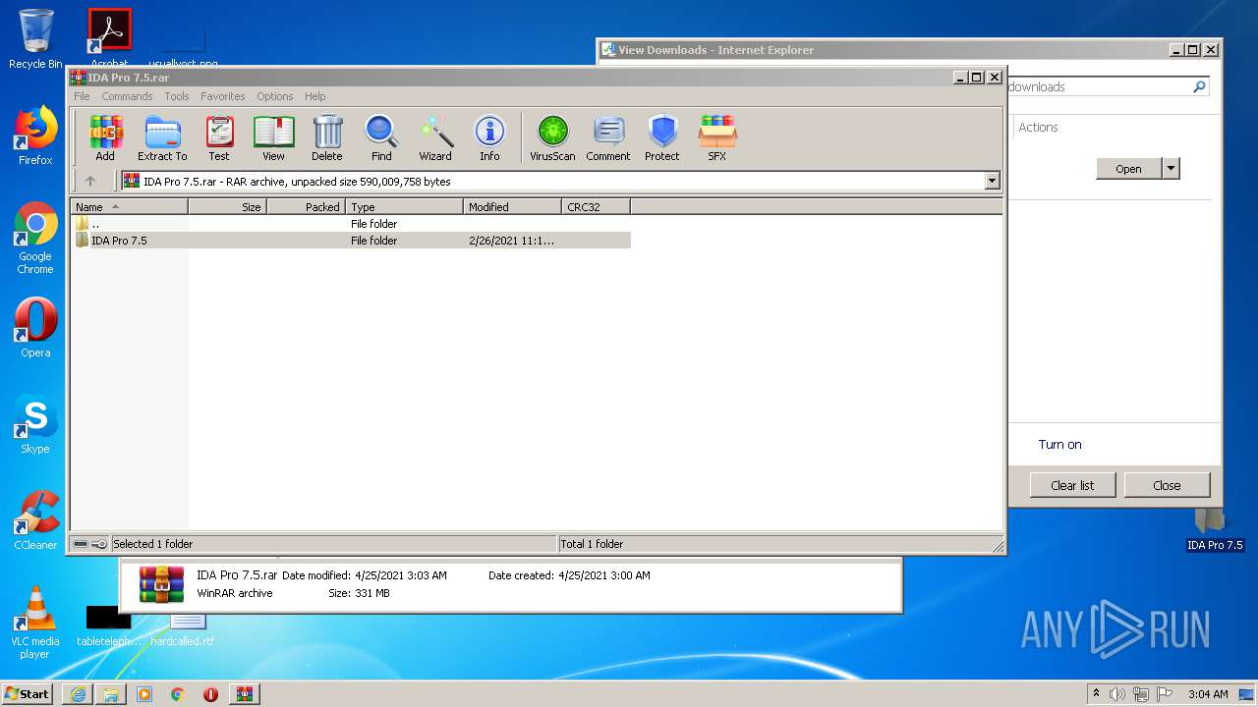The height and width of the screenshot is (707, 1258).
Task: Select IDA Pro 7.5 desktop folder
Action: point(1215,530)
